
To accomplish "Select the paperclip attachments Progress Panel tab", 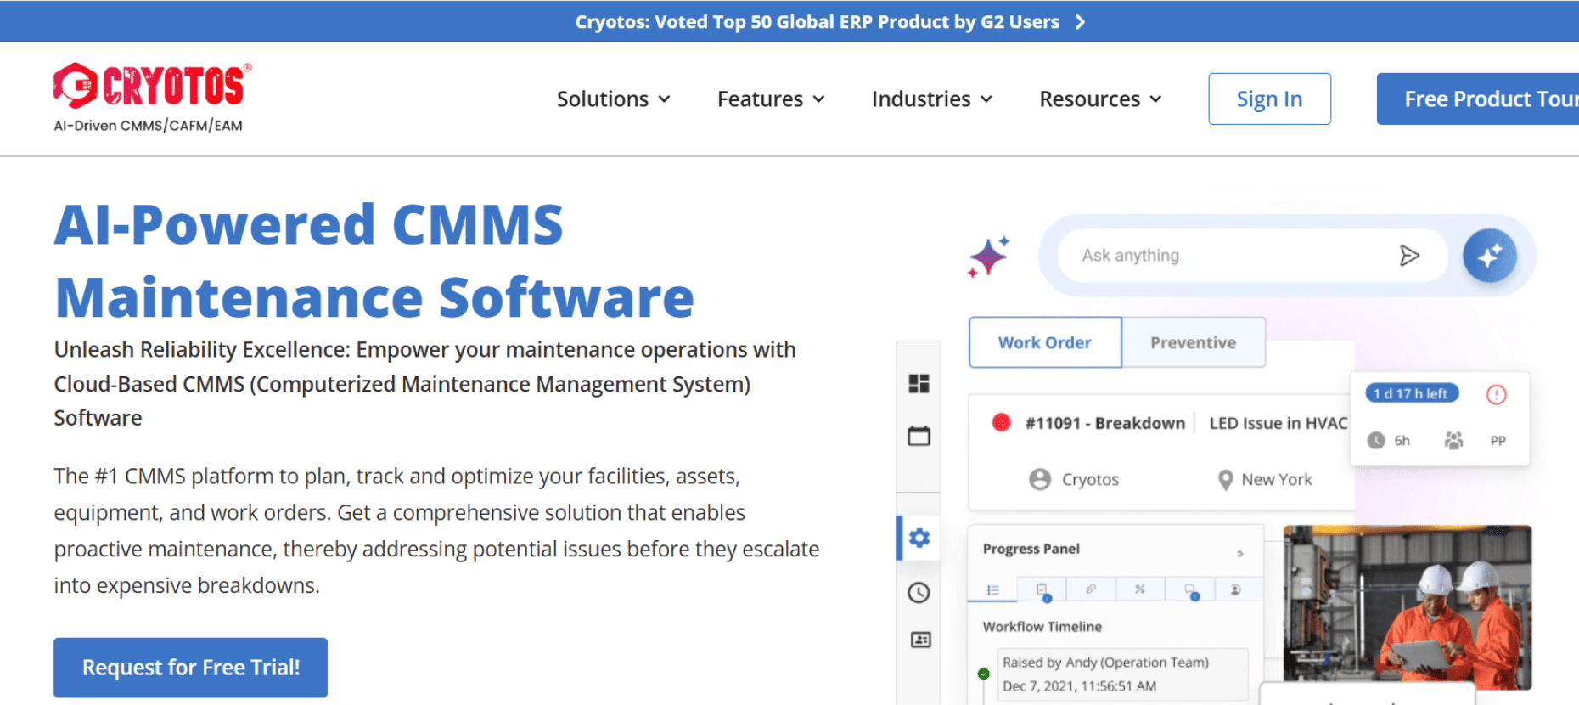I will (1091, 589).
